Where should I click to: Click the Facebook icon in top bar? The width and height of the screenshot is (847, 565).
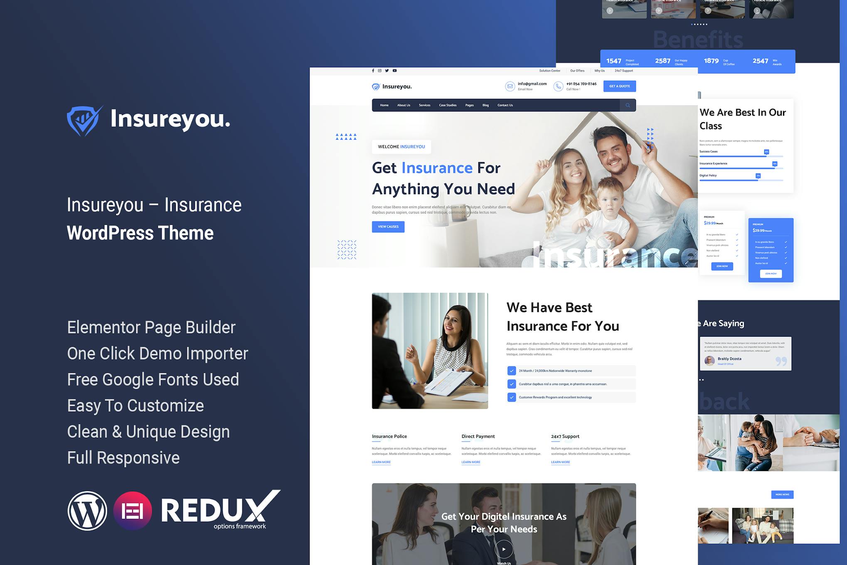tap(373, 71)
